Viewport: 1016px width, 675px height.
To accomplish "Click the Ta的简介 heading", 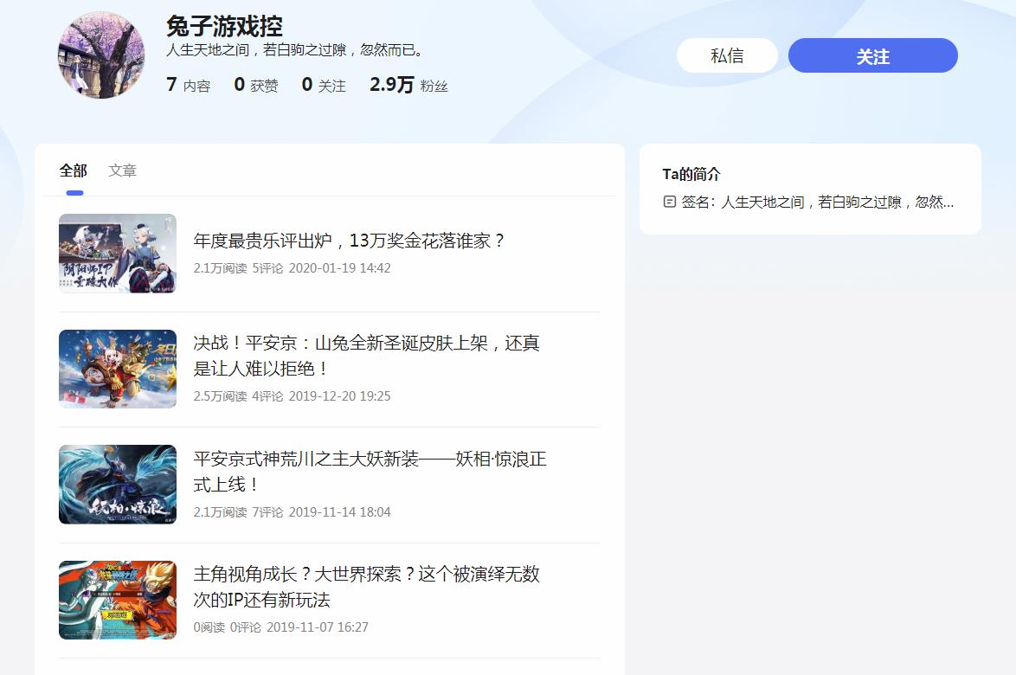I will click(x=691, y=174).
